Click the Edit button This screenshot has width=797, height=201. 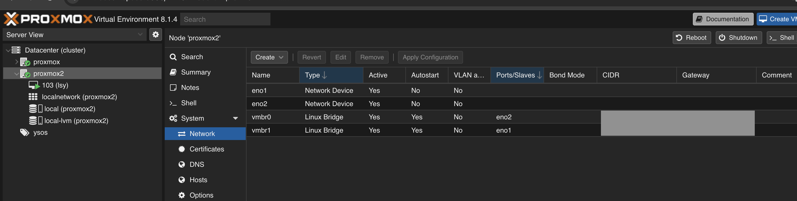coord(341,57)
